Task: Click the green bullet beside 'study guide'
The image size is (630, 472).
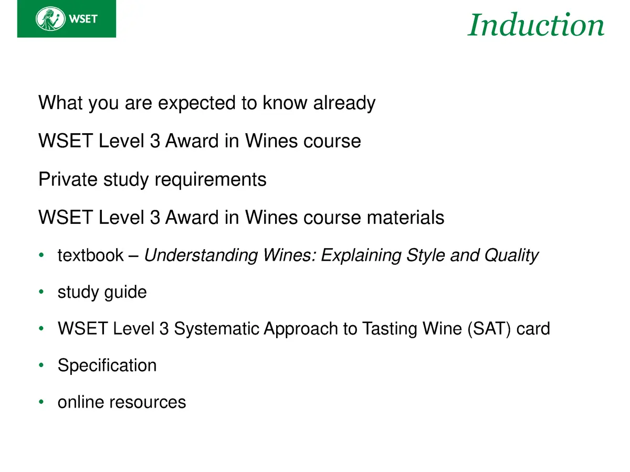Action: (x=41, y=293)
